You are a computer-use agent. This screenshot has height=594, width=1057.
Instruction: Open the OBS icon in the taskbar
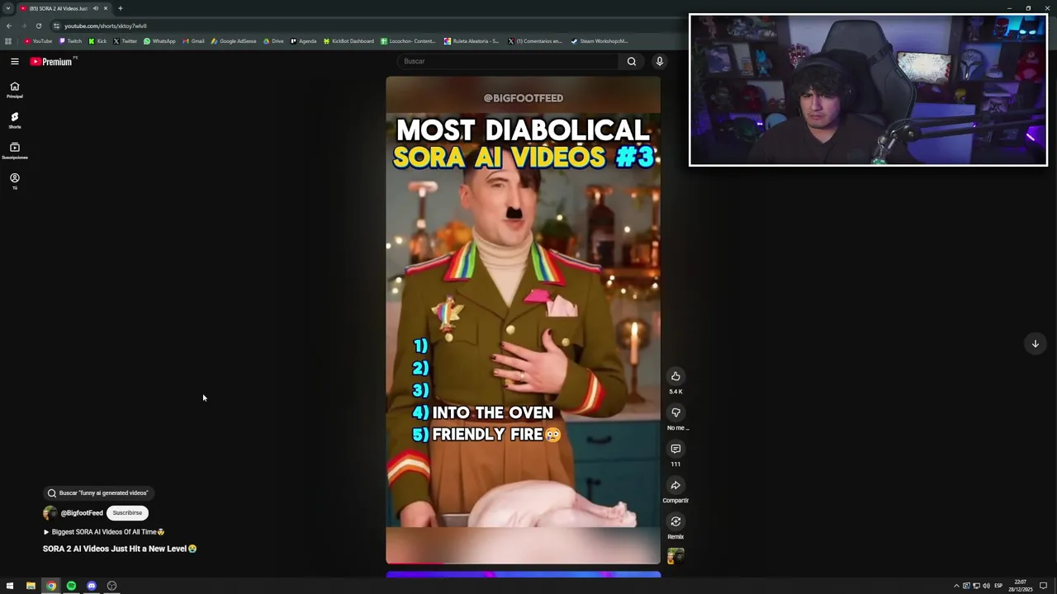(111, 586)
